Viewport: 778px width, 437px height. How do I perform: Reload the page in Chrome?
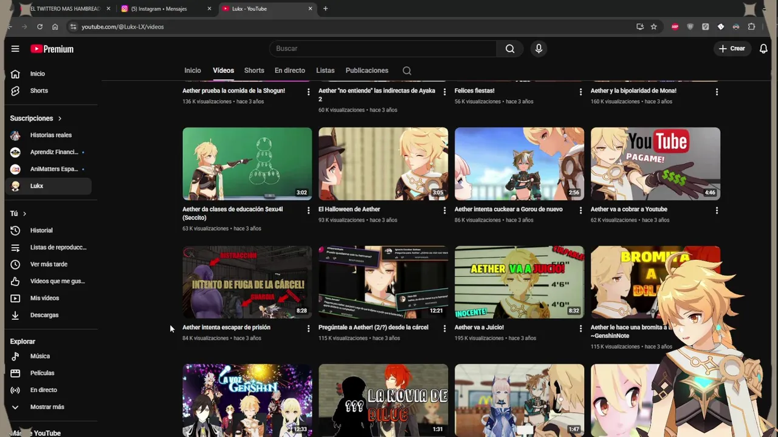[40, 27]
